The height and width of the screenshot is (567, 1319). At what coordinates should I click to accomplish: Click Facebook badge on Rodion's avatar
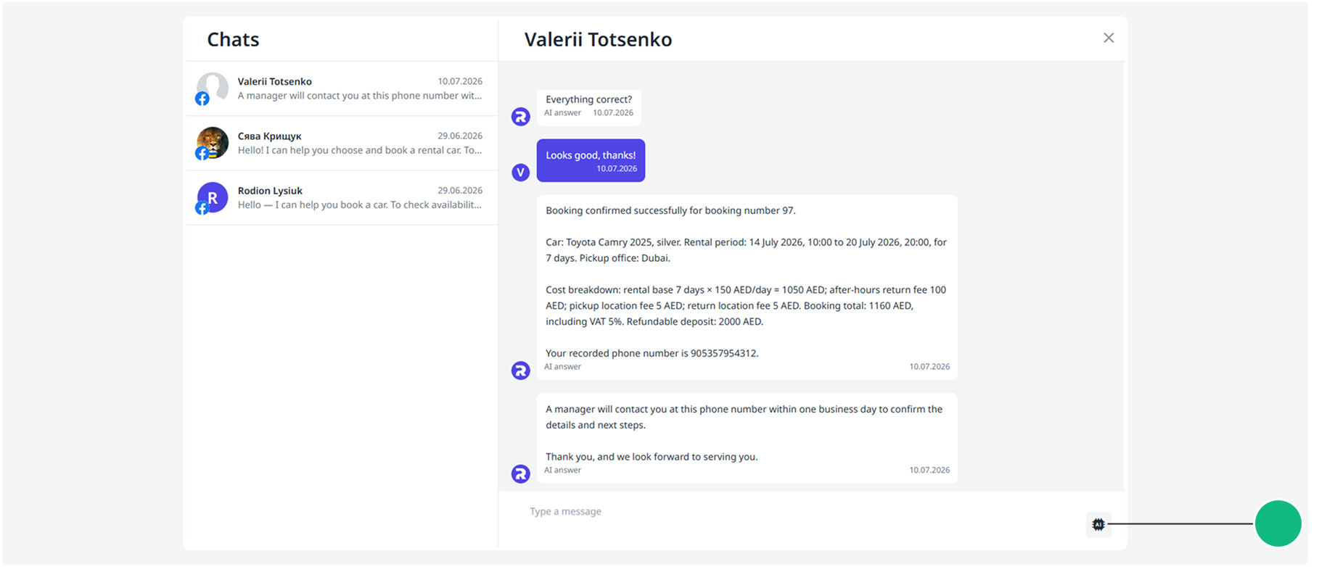202,208
